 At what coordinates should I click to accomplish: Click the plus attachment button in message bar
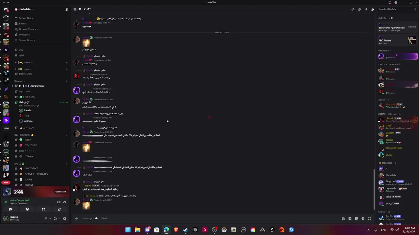point(77,218)
